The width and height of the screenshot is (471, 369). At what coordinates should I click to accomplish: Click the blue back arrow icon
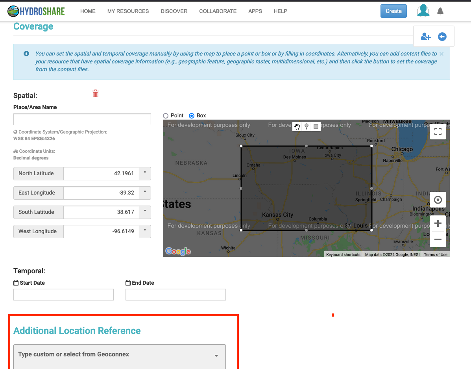(x=442, y=36)
